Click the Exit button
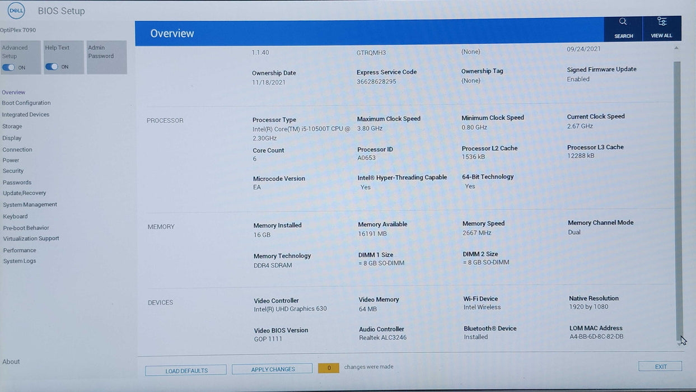This screenshot has height=392, width=696. 660,367
